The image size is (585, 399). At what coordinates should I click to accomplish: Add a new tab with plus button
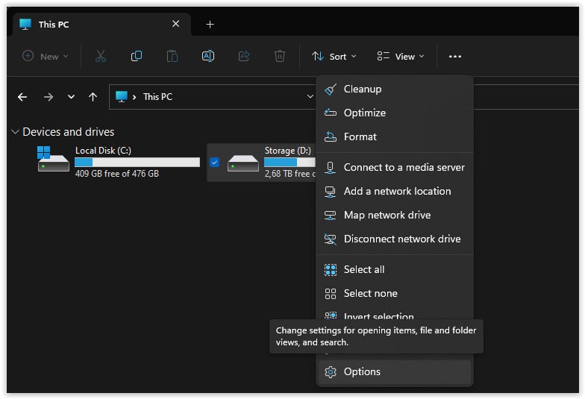[x=210, y=25]
